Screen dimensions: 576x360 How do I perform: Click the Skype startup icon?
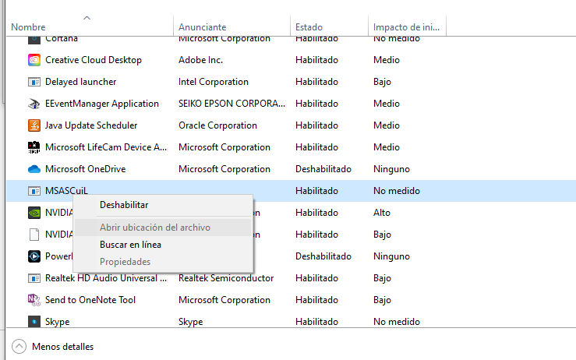(x=34, y=322)
